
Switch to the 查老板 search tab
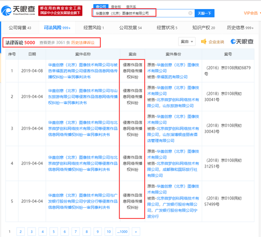click(x=116, y=7)
